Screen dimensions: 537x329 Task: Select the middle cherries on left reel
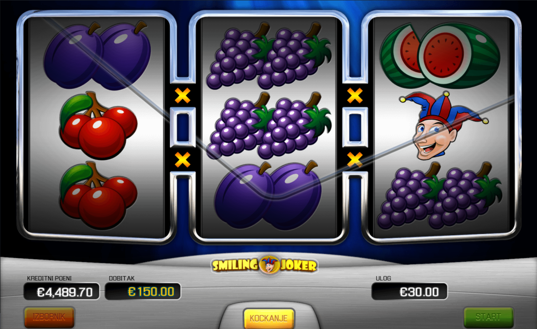(x=98, y=125)
